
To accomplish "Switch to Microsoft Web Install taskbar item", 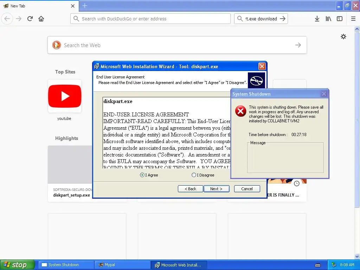I will 179,265.
